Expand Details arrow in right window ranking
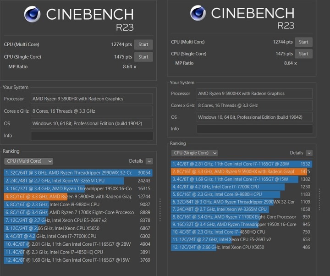This screenshot has height=276, width=330. coord(309,153)
